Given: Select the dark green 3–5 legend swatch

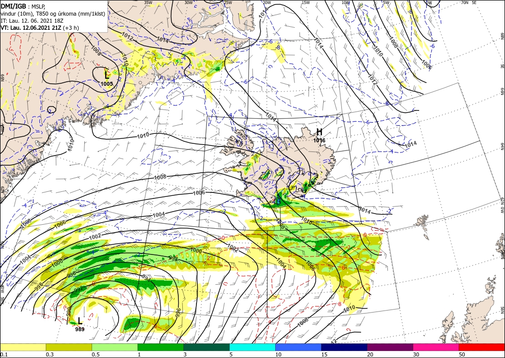Looking at the screenshot, I should click(x=207, y=347).
